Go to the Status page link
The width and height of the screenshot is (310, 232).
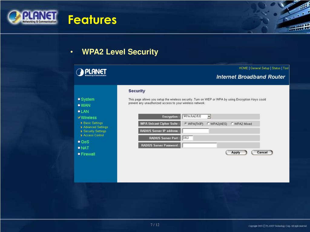[x=276, y=68]
